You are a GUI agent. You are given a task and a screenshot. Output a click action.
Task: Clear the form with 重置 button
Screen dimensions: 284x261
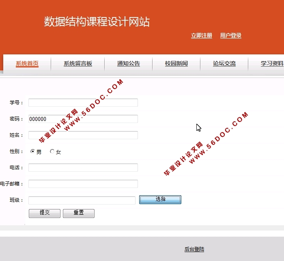tap(79, 213)
